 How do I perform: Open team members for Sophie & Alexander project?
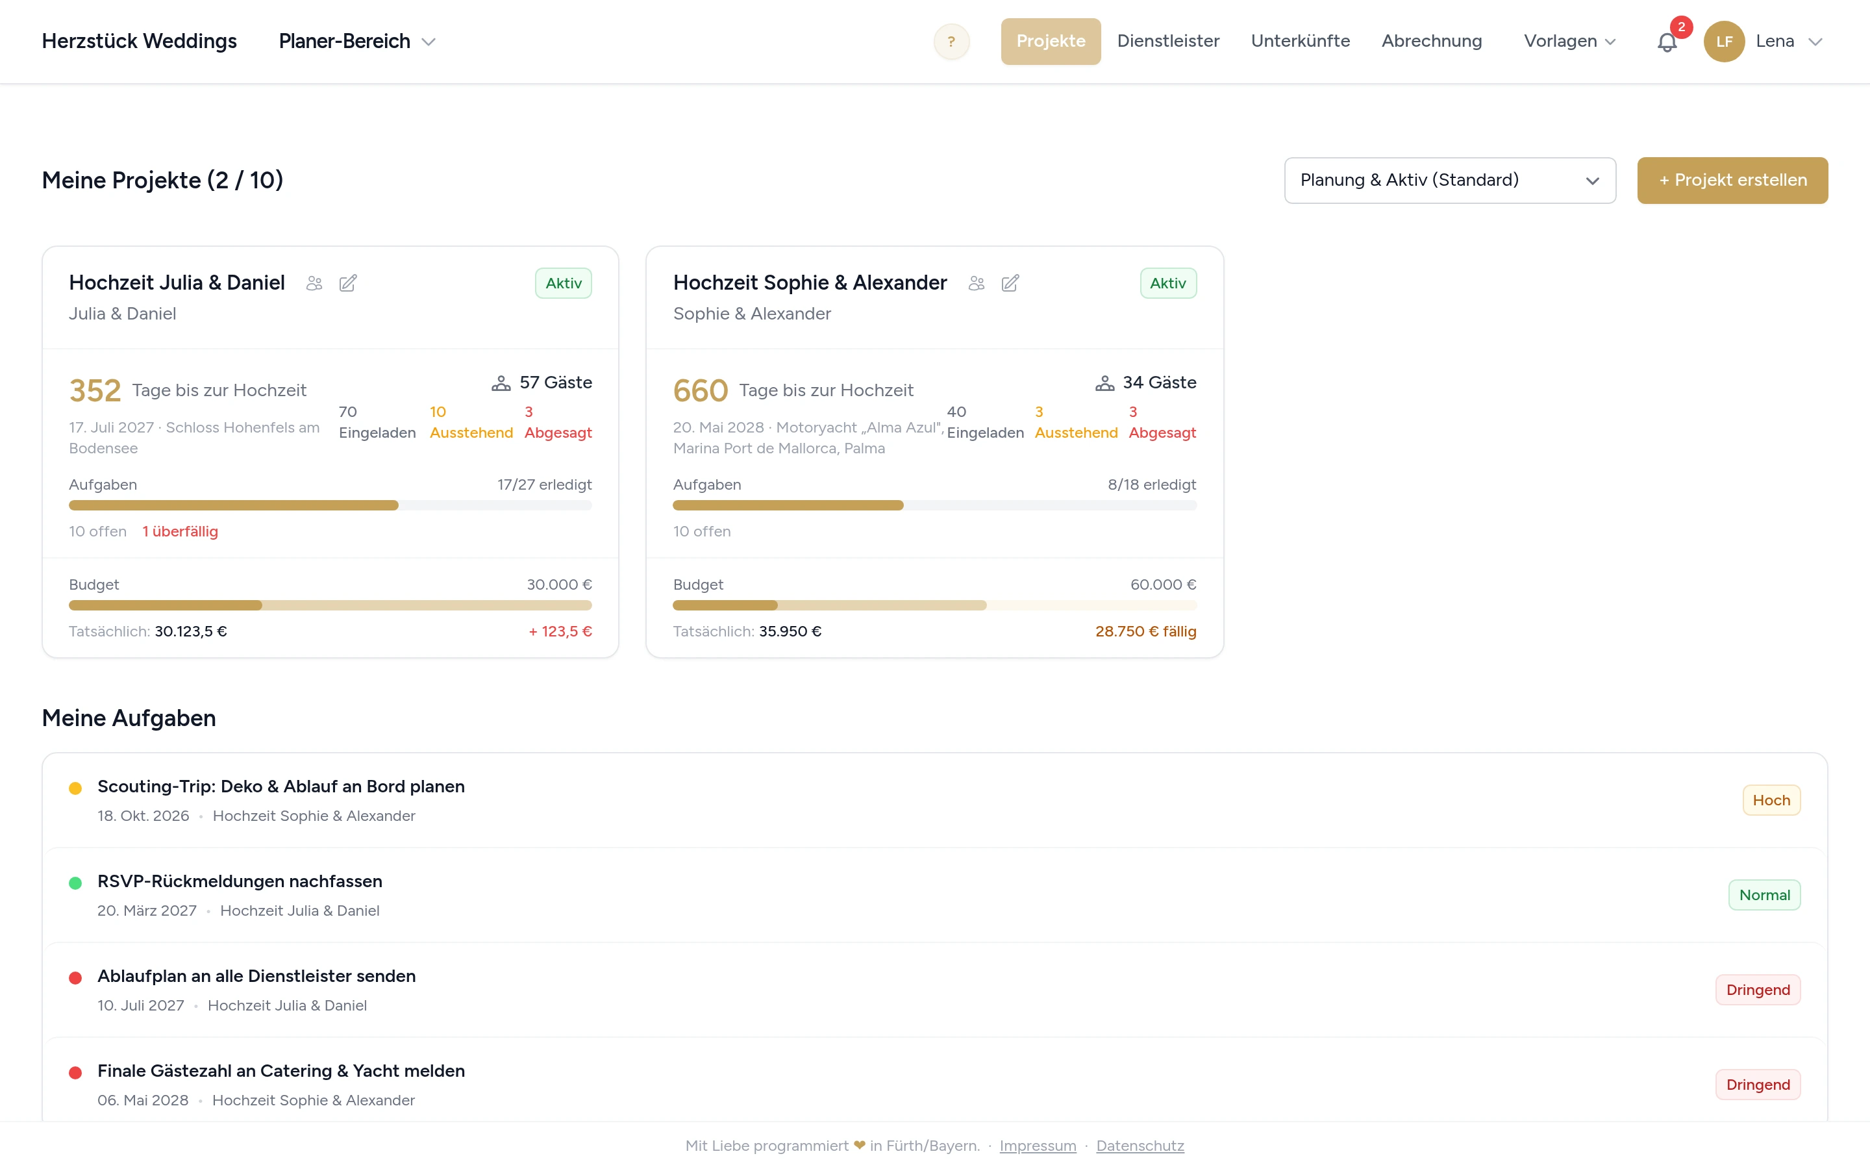976,283
